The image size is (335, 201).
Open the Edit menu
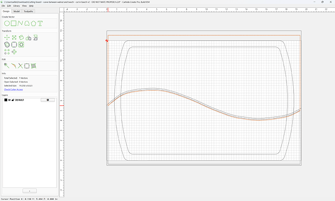point(9,6)
